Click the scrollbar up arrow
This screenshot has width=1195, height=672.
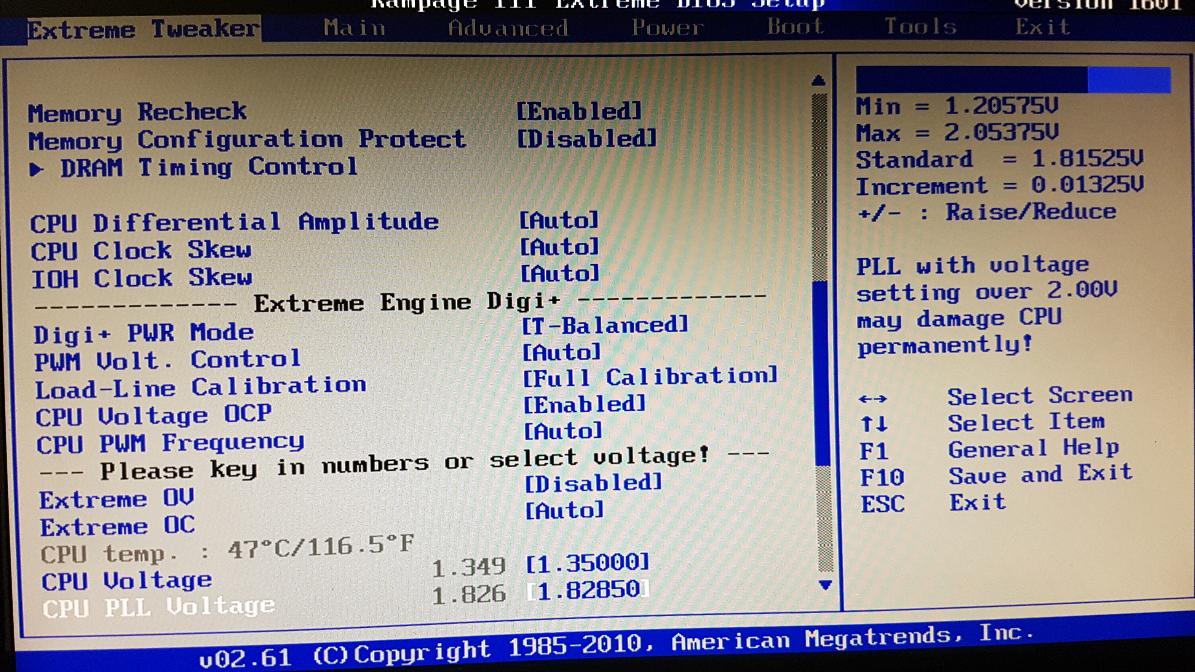coord(819,81)
